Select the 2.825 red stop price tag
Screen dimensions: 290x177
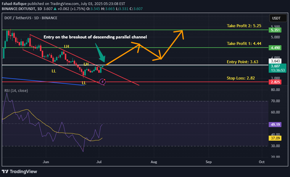click(275, 82)
